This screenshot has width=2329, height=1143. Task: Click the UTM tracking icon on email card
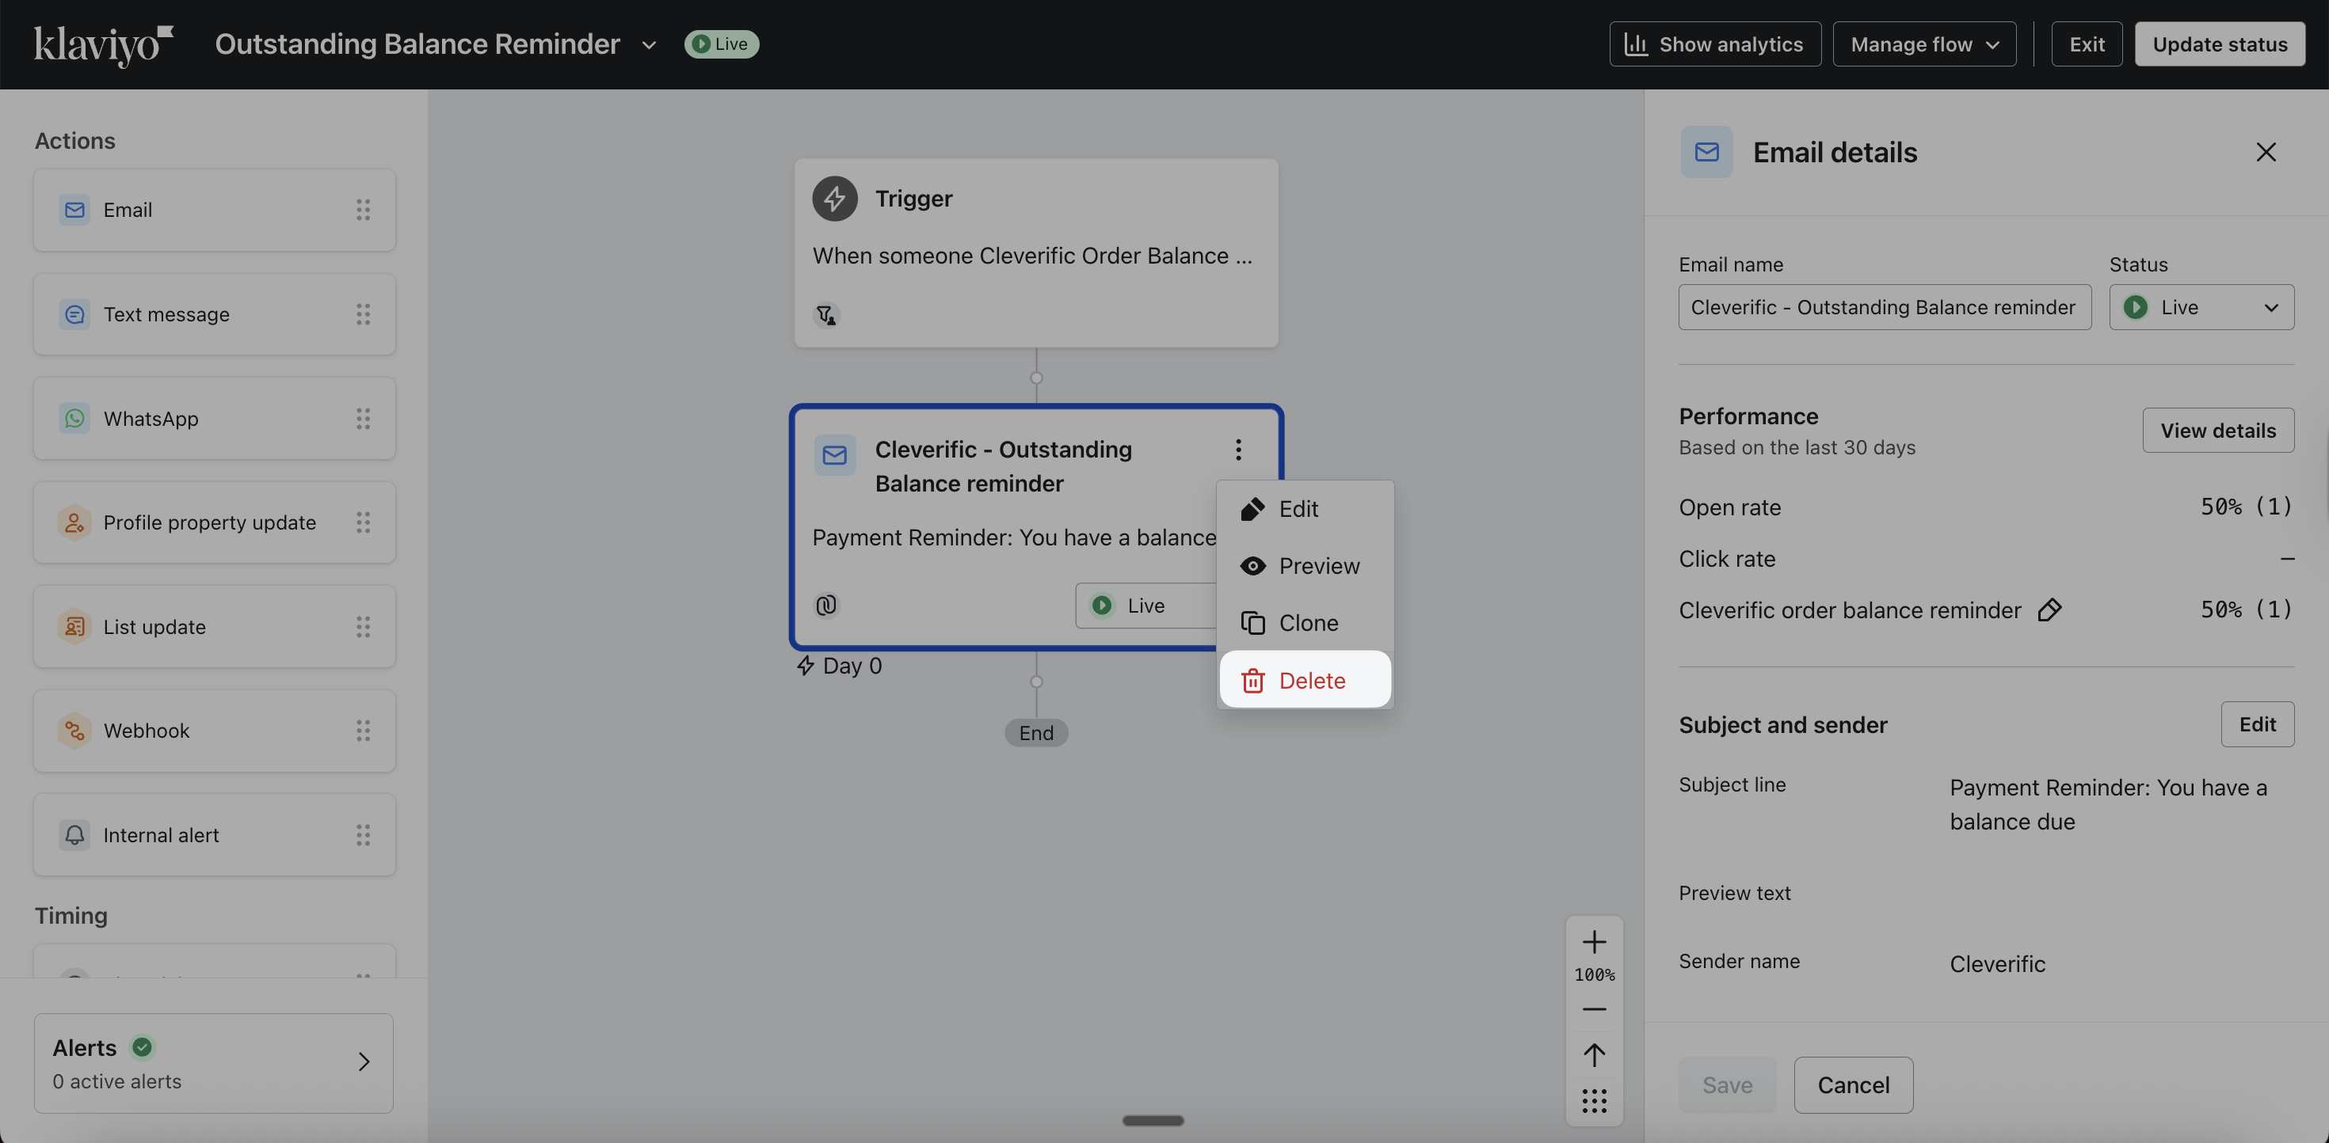[x=825, y=605]
